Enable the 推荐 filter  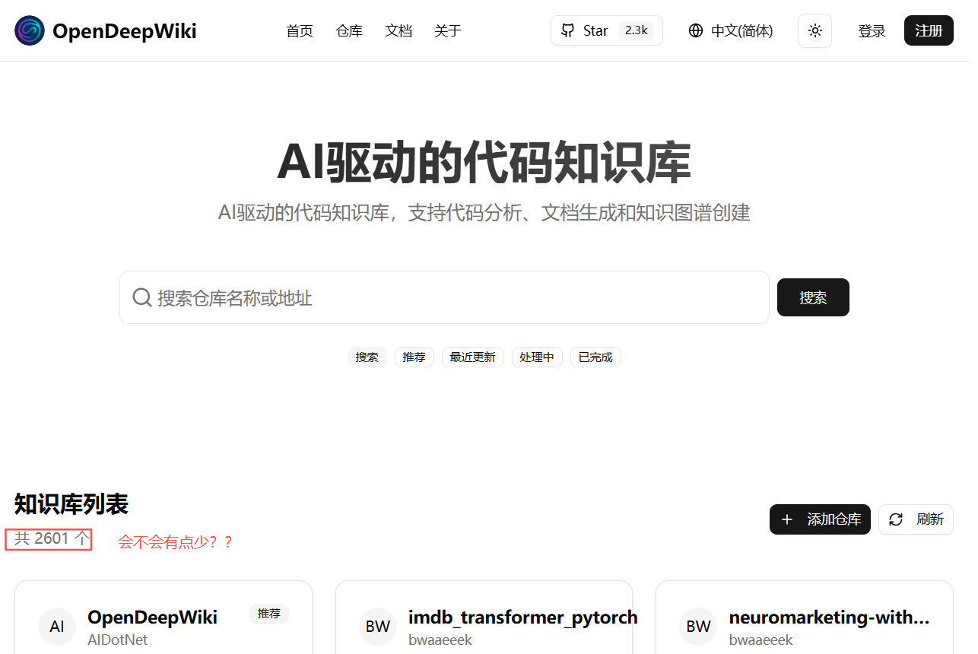(x=414, y=357)
